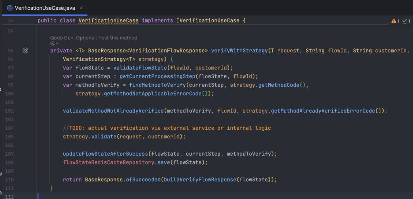Click the findMethodToVerify method call
Image resolution: width=413 pixels, height=199 pixels.
(158, 85)
